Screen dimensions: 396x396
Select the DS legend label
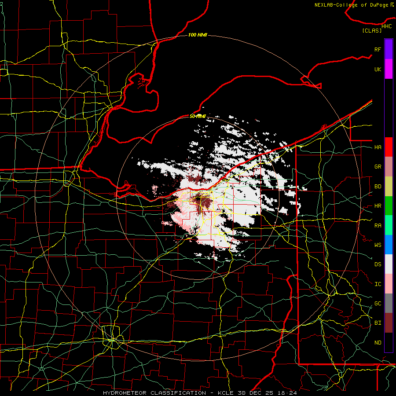(x=378, y=264)
